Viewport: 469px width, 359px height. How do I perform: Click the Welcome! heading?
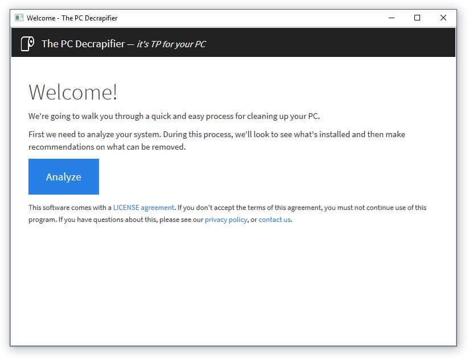click(x=73, y=92)
